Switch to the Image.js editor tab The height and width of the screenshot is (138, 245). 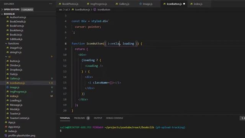[x=147, y=4]
